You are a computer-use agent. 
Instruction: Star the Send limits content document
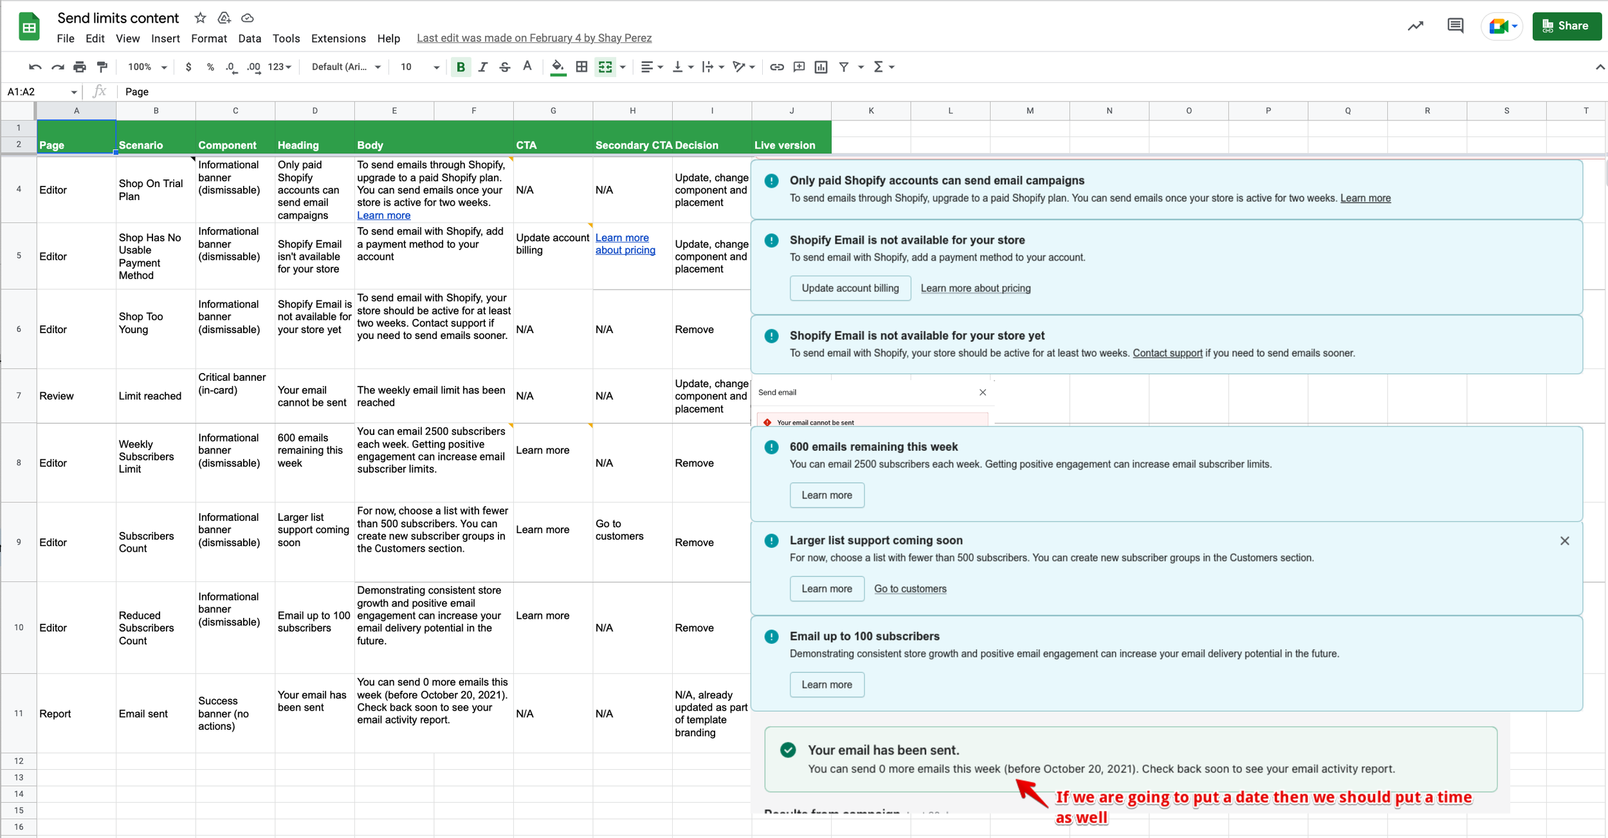201,18
